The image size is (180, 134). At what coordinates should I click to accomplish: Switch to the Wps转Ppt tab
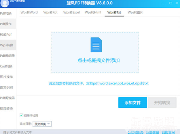pos(50,12)
